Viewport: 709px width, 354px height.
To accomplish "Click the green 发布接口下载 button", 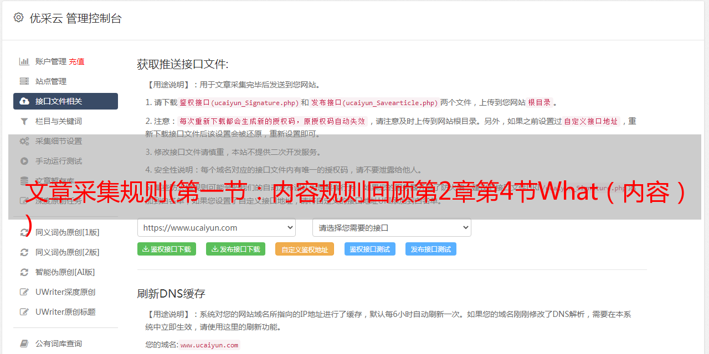I will 235,249.
